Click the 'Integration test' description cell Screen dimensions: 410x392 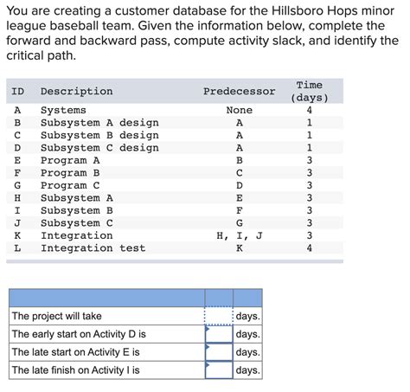click(93, 248)
